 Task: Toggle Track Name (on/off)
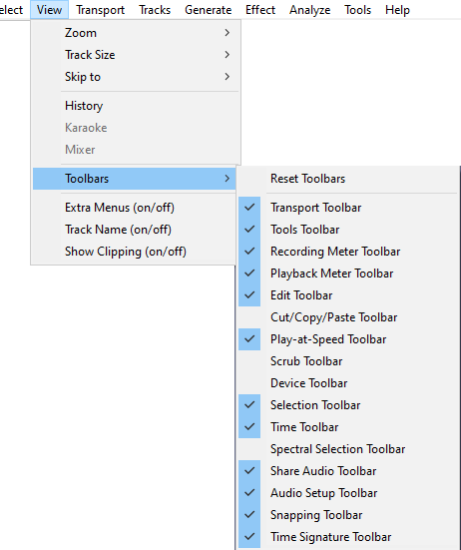(x=135, y=230)
